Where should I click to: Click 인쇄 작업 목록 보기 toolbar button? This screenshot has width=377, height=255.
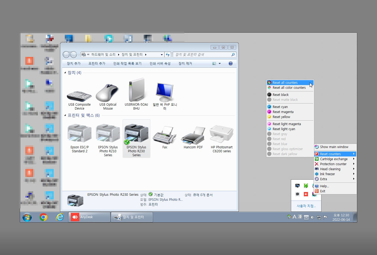click(x=127, y=63)
